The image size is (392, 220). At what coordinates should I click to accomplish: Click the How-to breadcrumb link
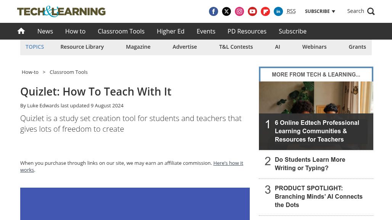pos(30,72)
